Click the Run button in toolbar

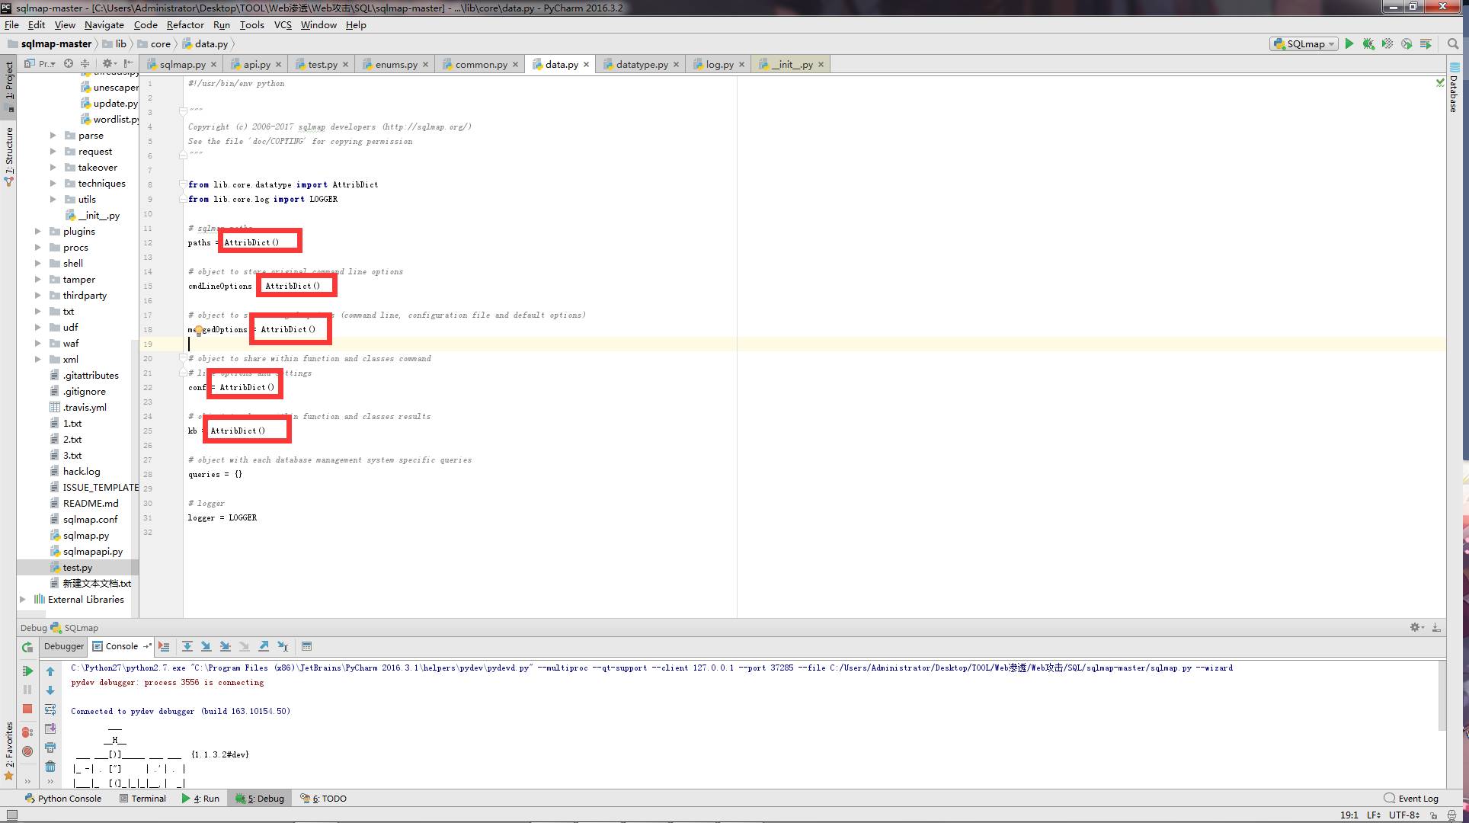[x=1350, y=43]
